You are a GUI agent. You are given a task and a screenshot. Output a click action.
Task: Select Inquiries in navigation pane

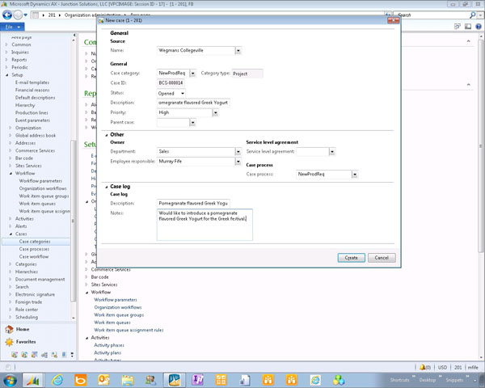pyautogui.click(x=20, y=53)
